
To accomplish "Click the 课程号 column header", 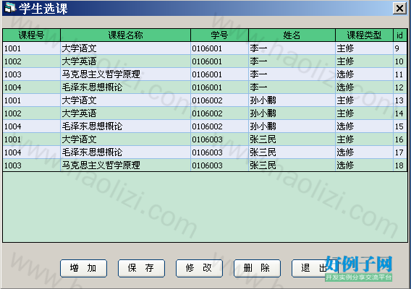I will click(31, 35).
